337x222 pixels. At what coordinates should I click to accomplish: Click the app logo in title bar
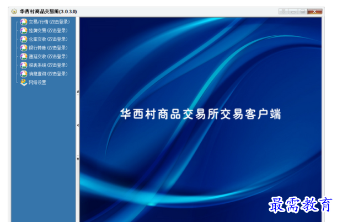(14, 12)
